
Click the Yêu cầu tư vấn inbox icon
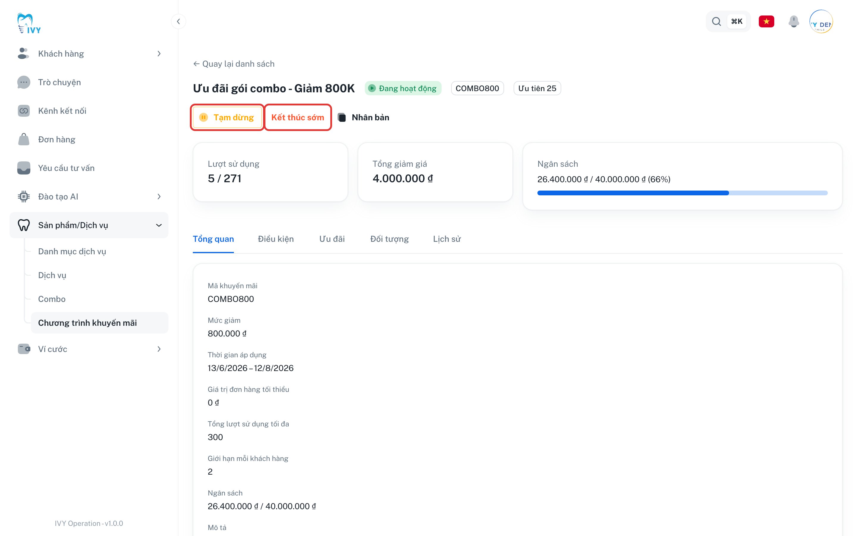24,168
